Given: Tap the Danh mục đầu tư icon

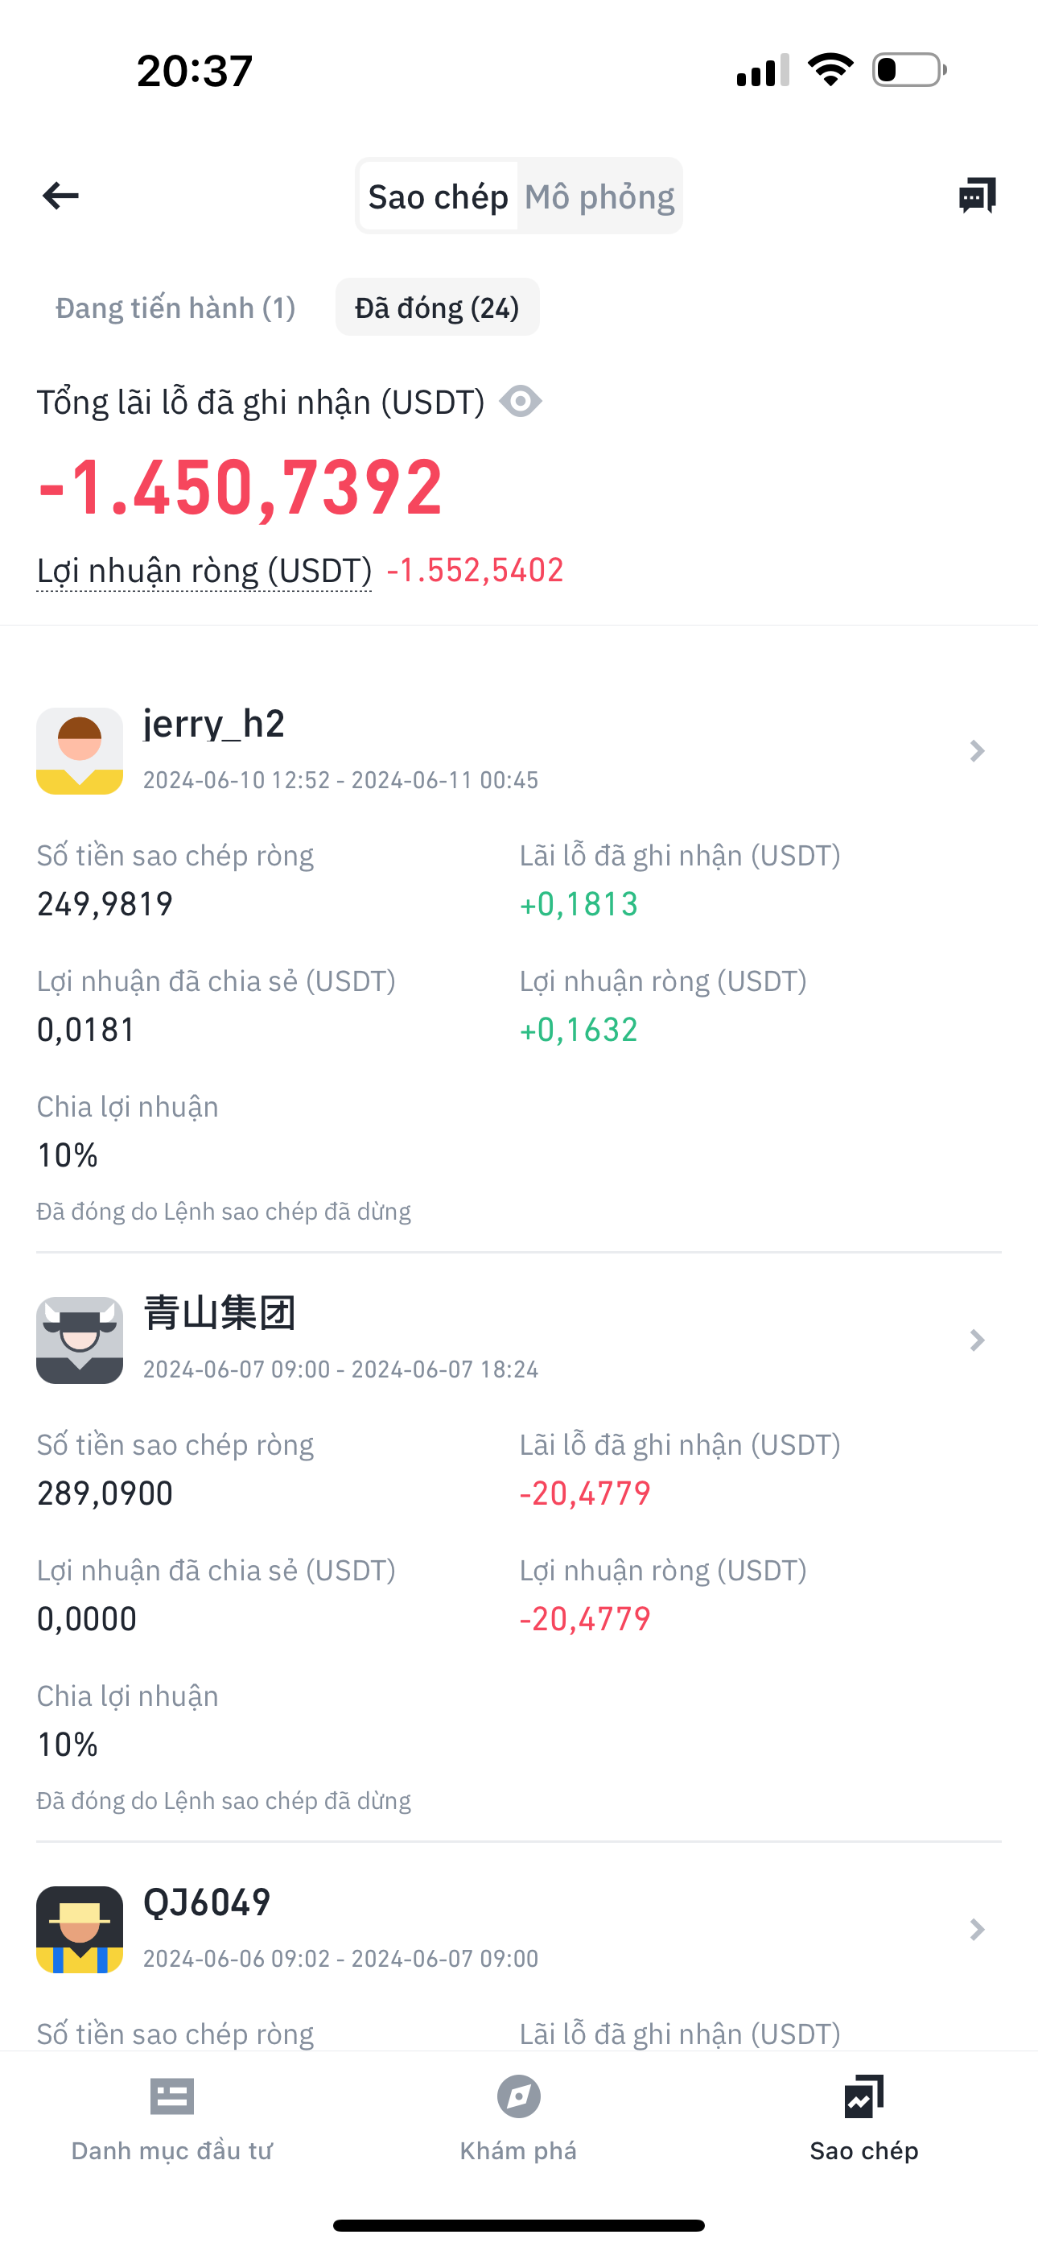Looking at the screenshot, I should [x=171, y=2097].
